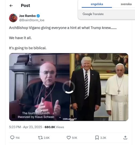This screenshot has height=145, width=135.
Task: Click the share upload icon
Action: [125, 137]
